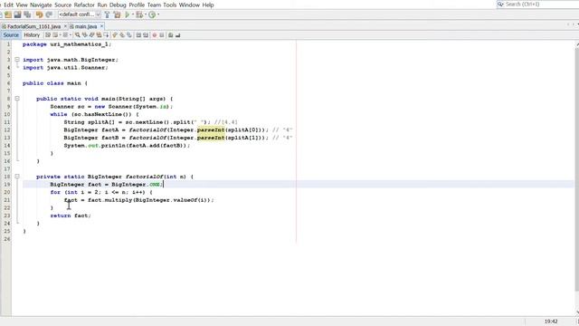
Task: Open the Window menu
Action: 189,5
